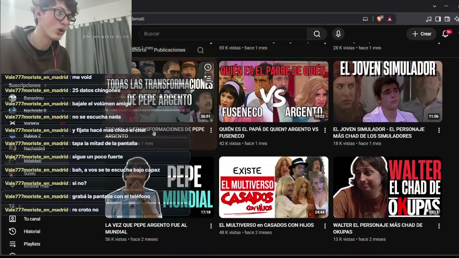The height and width of the screenshot is (258, 459).
Task: Click the text '28 K vistas • hace 1 mes'
Action: tap(357, 48)
